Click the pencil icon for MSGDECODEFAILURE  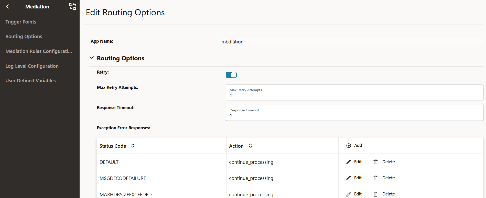pyautogui.click(x=349, y=178)
